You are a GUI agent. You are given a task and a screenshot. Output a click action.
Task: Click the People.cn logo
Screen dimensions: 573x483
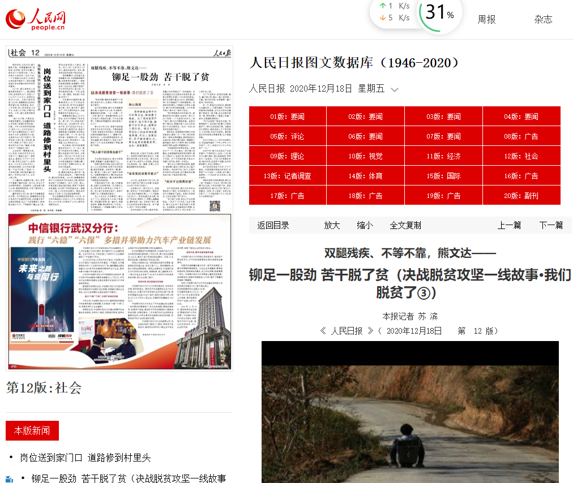36,19
